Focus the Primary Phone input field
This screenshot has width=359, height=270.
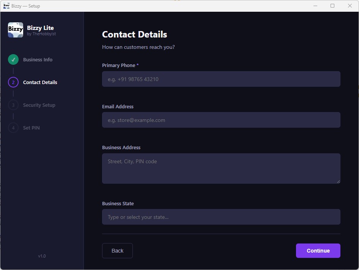coord(221,79)
